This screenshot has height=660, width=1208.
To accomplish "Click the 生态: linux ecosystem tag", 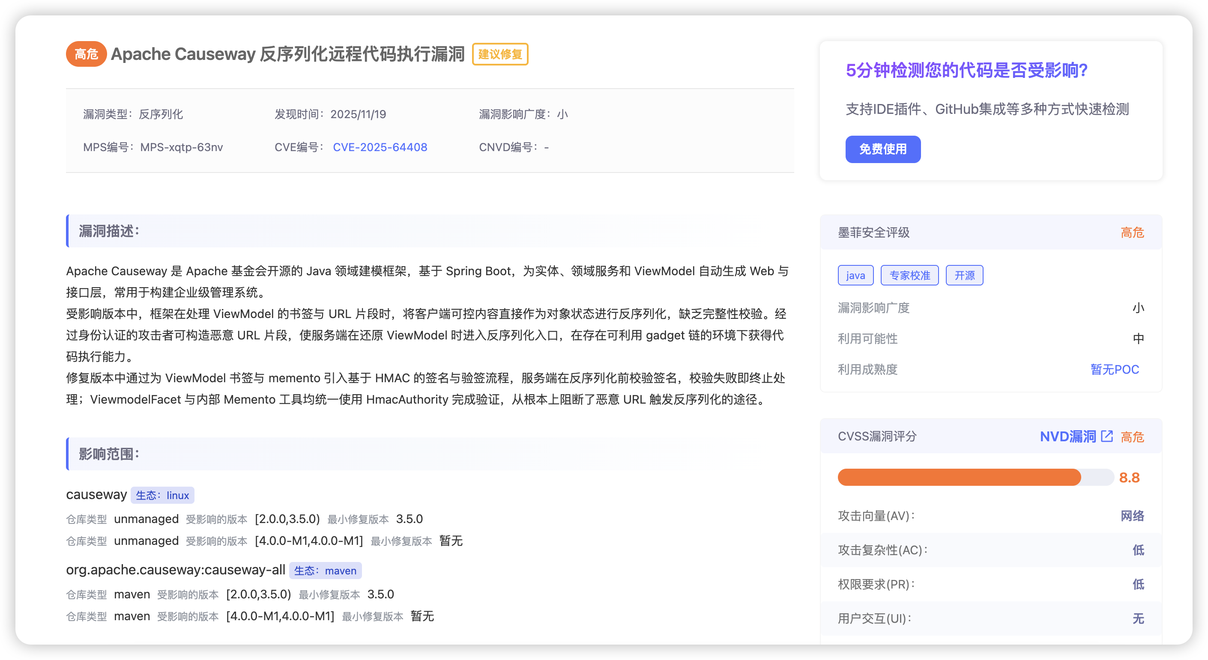I will click(x=162, y=495).
